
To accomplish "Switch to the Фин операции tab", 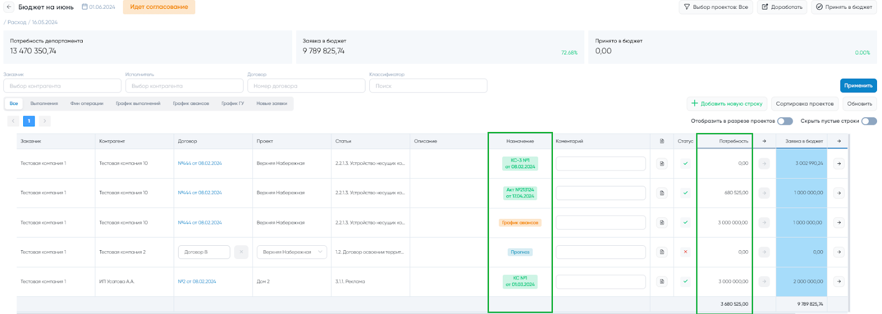I will pyautogui.click(x=87, y=103).
